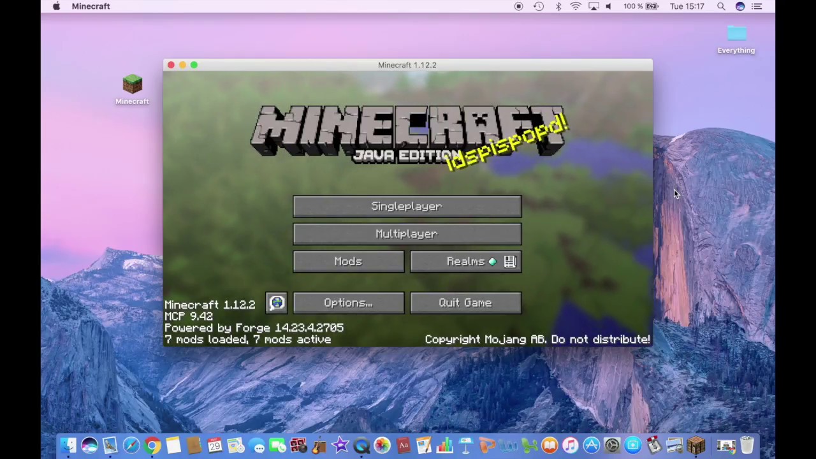Image resolution: width=816 pixels, height=459 pixels.
Task: Click the Copyright Mojang AB text
Action: (x=537, y=340)
